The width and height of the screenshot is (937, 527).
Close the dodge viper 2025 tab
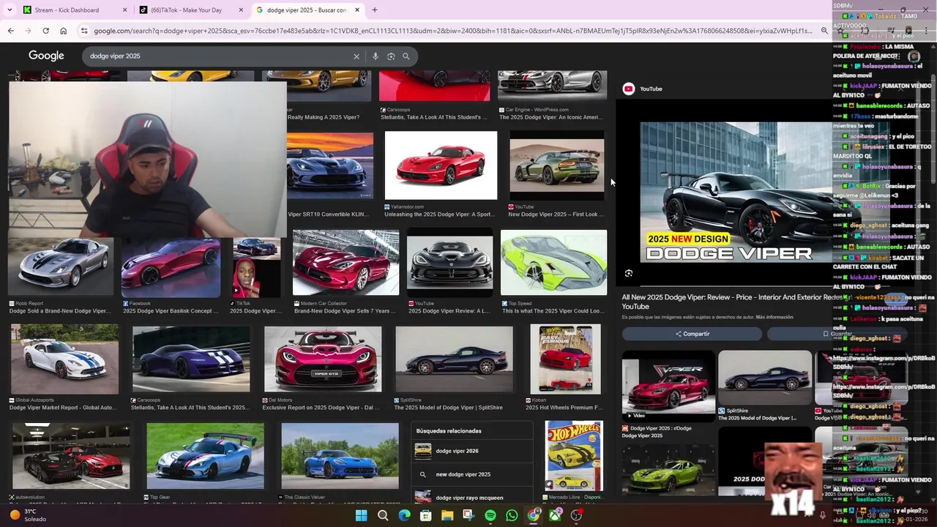(x=356, y=10)
